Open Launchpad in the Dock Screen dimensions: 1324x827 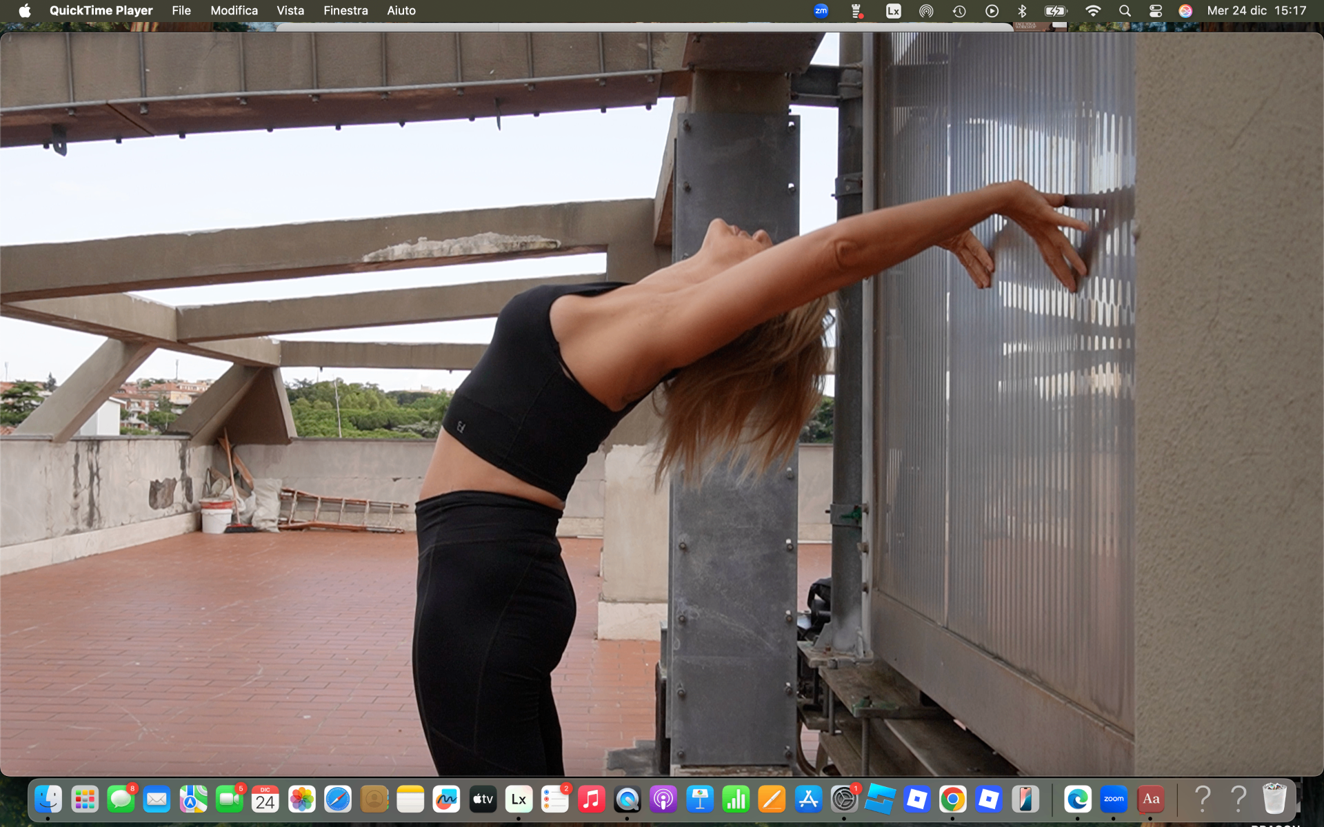pyautogui.click(x=85, y=799)
